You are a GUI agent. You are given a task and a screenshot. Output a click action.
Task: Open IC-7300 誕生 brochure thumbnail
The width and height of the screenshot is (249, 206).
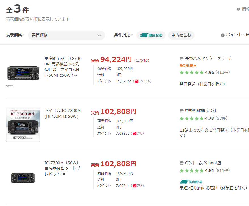(23, 125)
